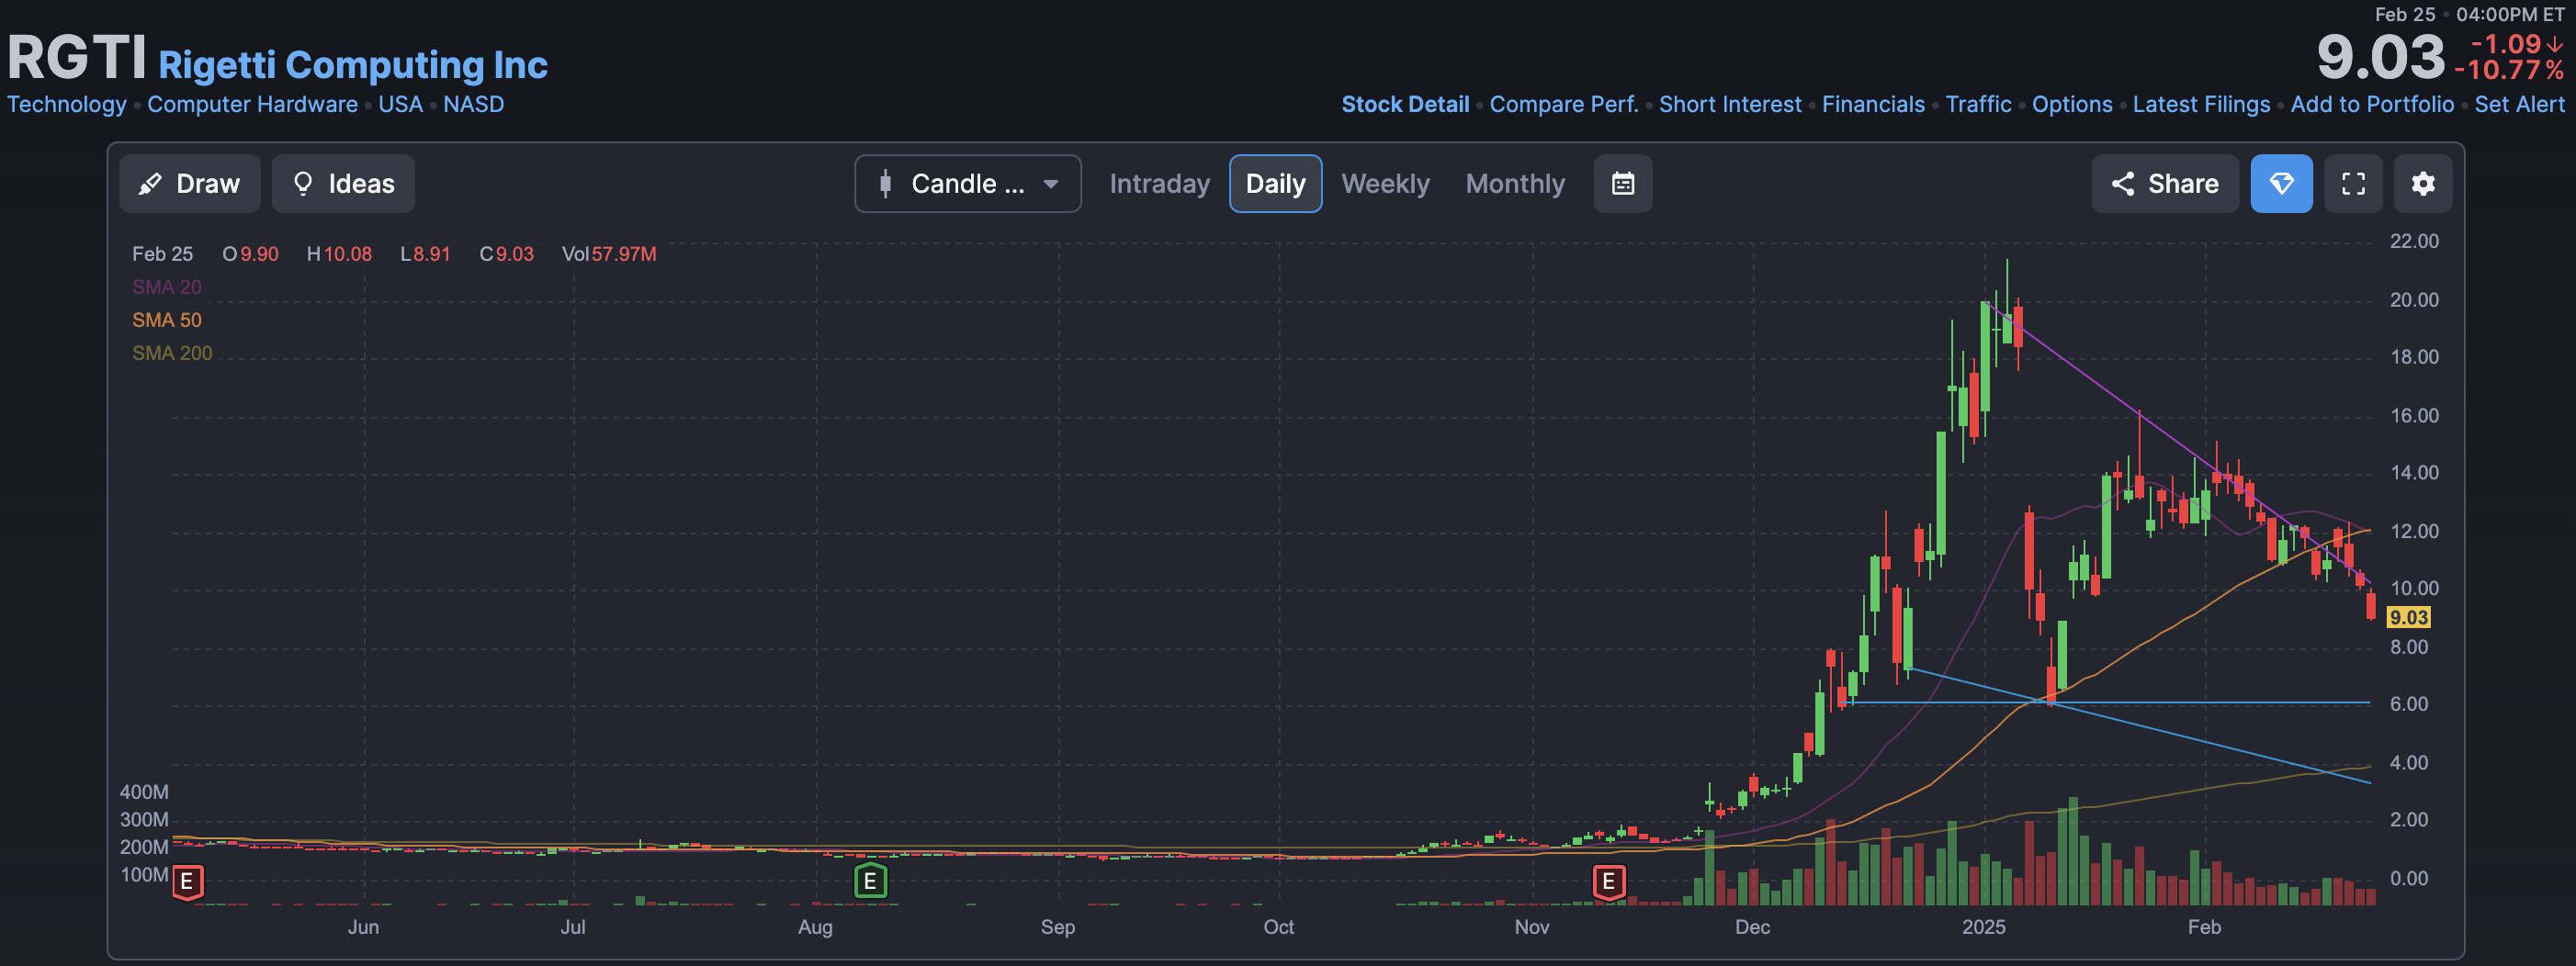Open the Latest Filings link
This screenshot has height=966, width=2576.
2201,104
